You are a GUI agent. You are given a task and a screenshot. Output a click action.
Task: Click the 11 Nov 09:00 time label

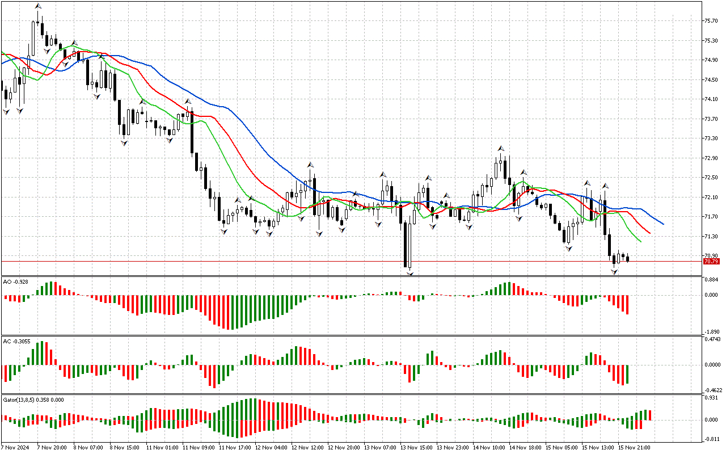pyautogui.click(x=200, y=447)
